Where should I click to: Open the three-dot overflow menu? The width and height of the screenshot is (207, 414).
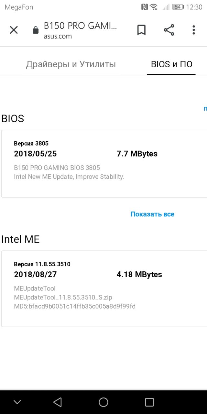click(x=194, y=30)
